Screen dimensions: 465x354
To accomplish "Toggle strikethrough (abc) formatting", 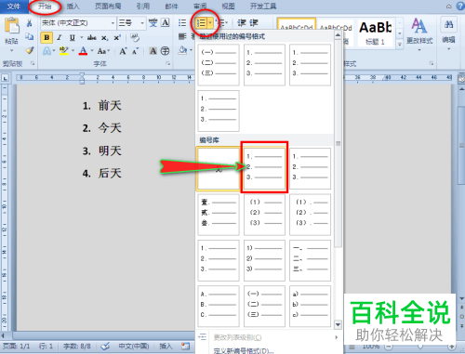I will point(92,37).
